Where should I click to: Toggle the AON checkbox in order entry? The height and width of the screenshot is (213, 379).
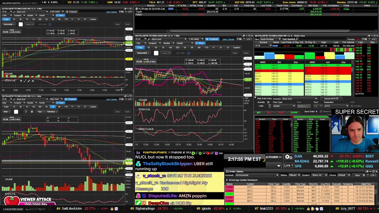[x=352, y=106]
